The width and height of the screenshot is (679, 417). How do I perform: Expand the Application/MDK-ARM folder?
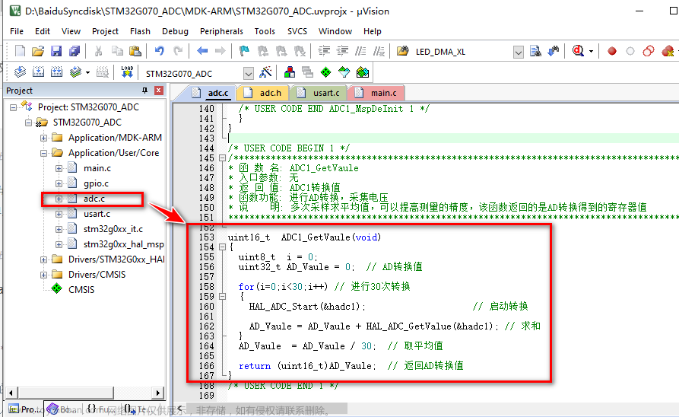[44, 138]
